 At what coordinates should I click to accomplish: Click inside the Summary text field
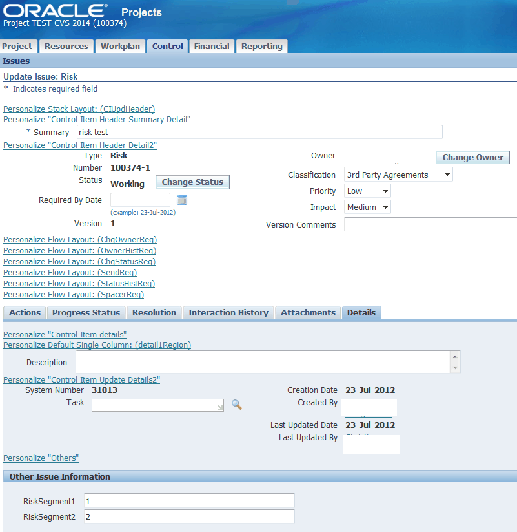(x=258, y=132)
